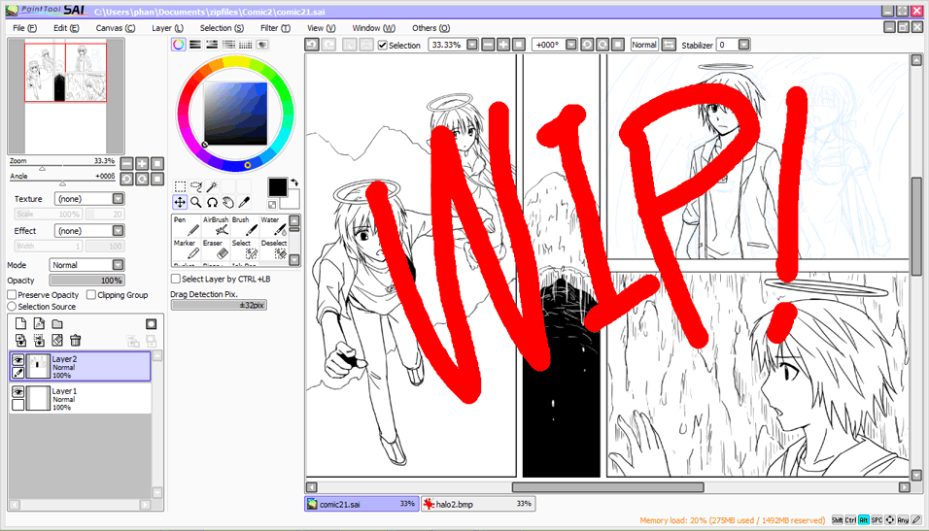Screen dimensions: 929x531
Task: Enable Clipping Group checkbox
Action: coord(91,294)
